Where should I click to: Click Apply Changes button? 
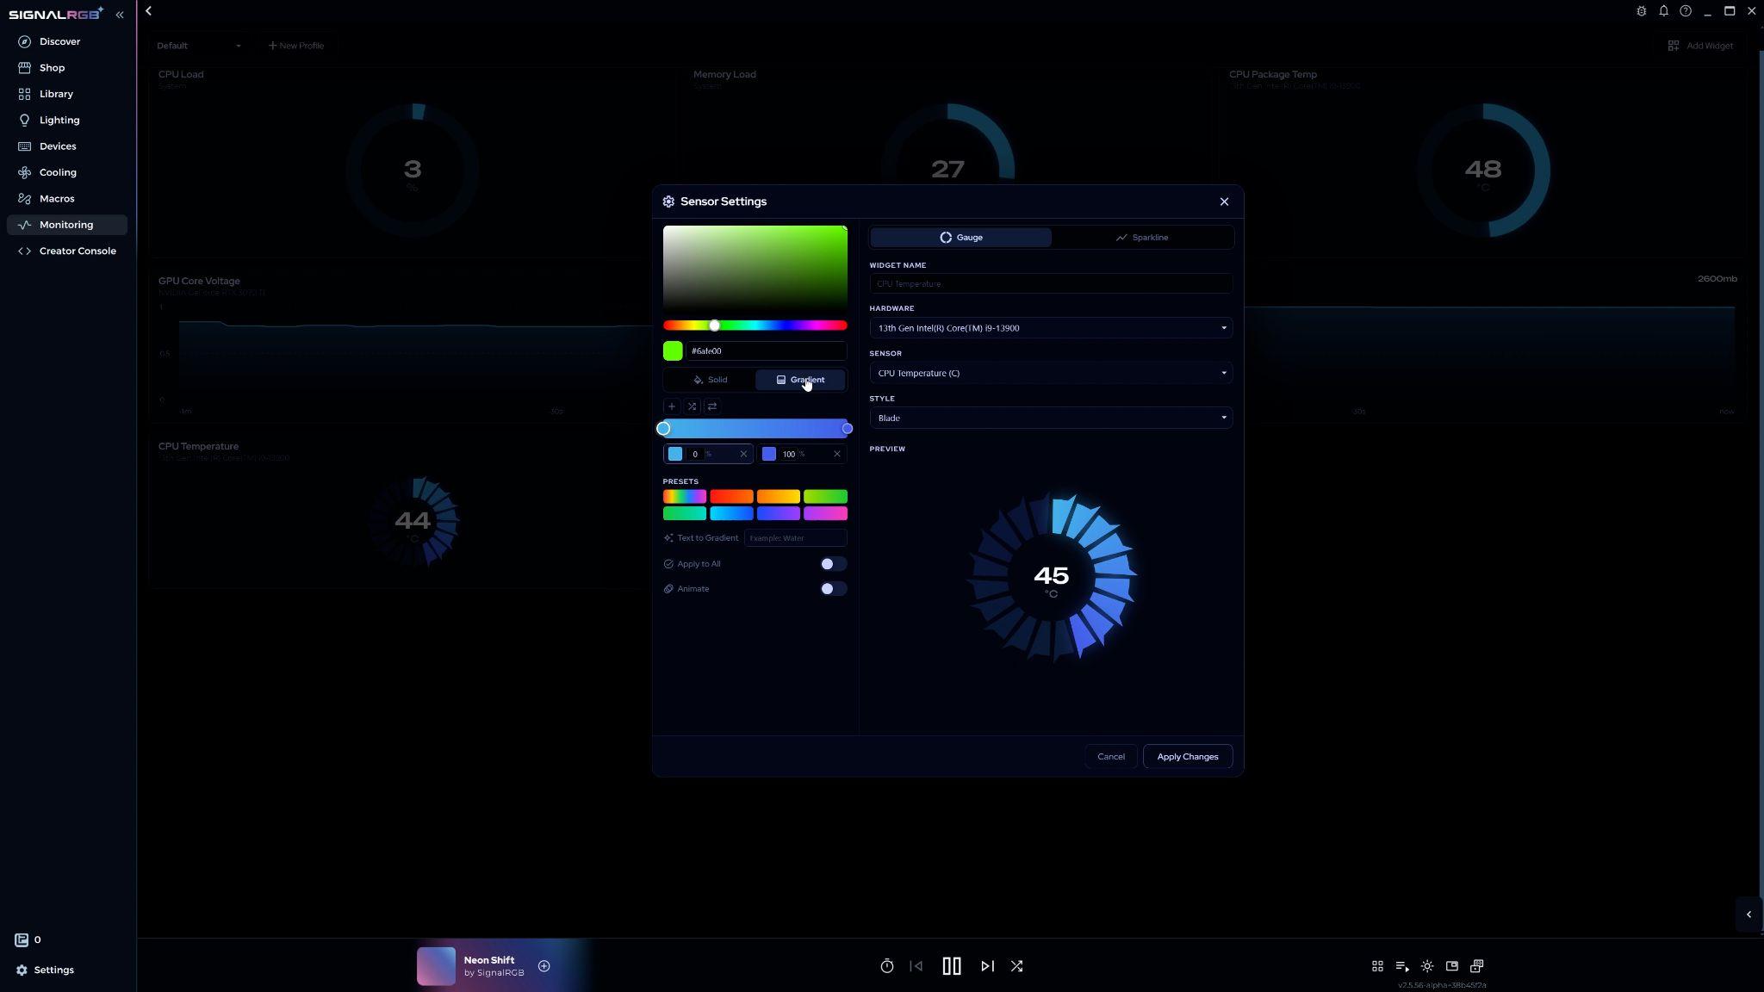point(1188,757)
